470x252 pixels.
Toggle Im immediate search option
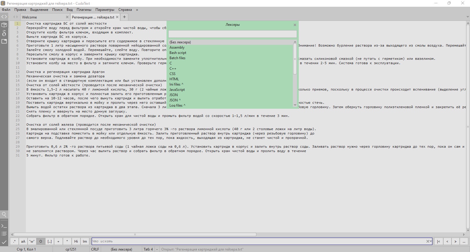(85, 241)
